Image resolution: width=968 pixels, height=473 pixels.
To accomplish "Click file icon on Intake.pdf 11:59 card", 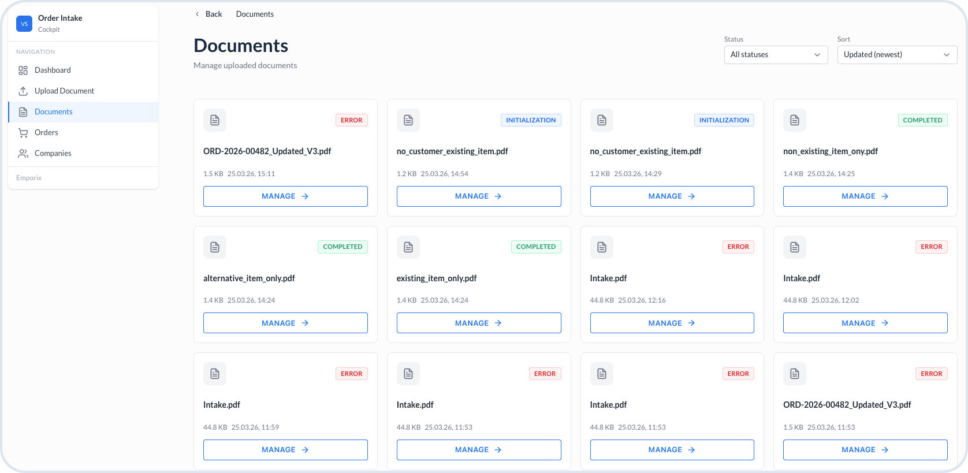I will [x=215, y=374].
